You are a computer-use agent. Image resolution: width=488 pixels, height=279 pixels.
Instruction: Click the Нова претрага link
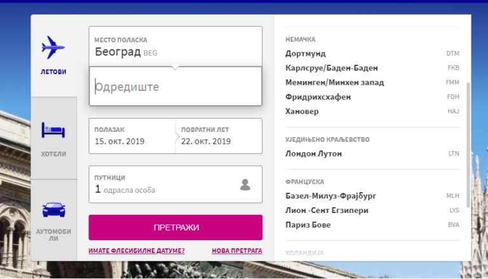coord(237,250)
